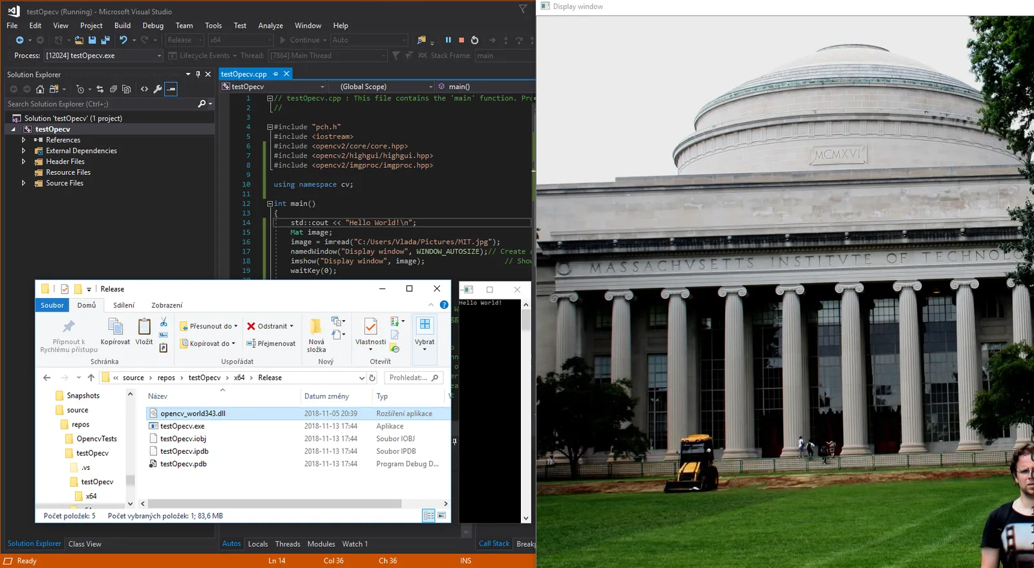
Task: Click the Save All toolbar icon
Action: click(105, 40)
